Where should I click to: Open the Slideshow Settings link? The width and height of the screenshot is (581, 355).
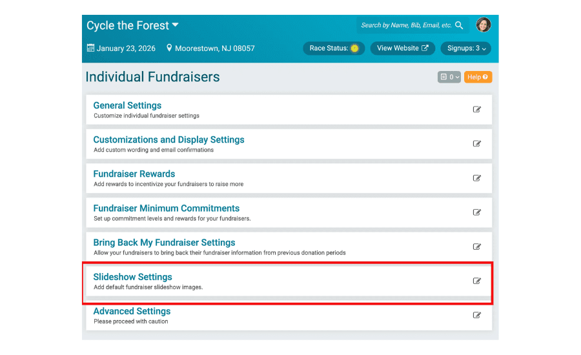[132, 277]
